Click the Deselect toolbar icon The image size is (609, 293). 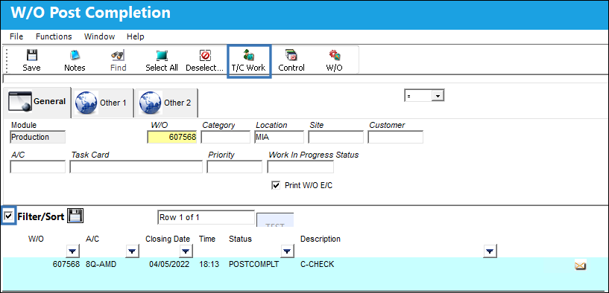click(x=205, y=61)
